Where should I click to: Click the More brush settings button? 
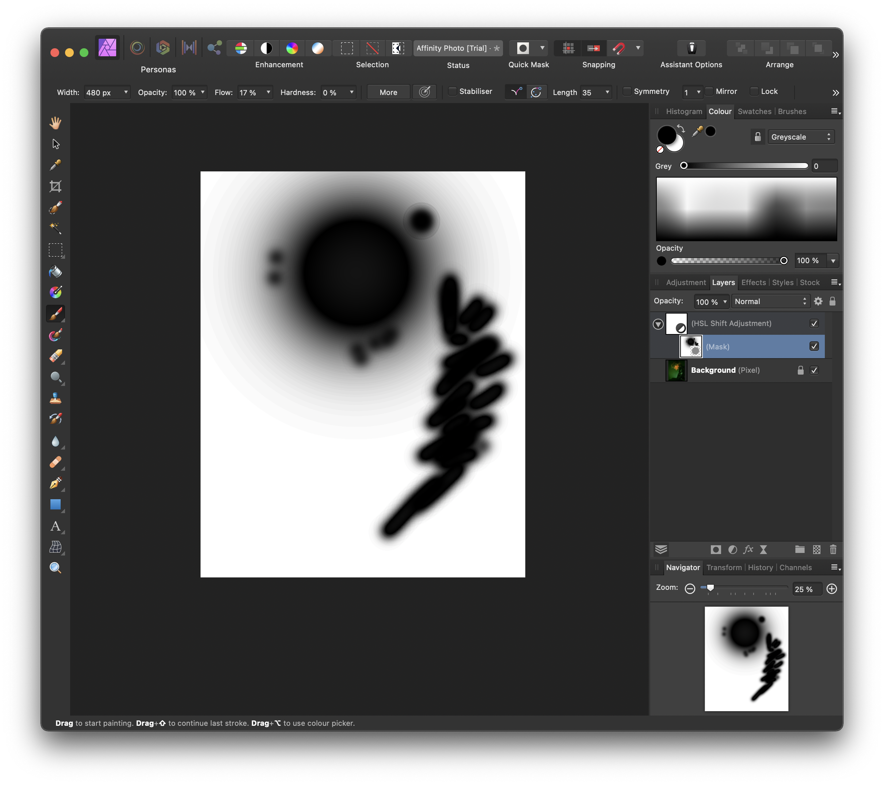(x=388, y=92)
